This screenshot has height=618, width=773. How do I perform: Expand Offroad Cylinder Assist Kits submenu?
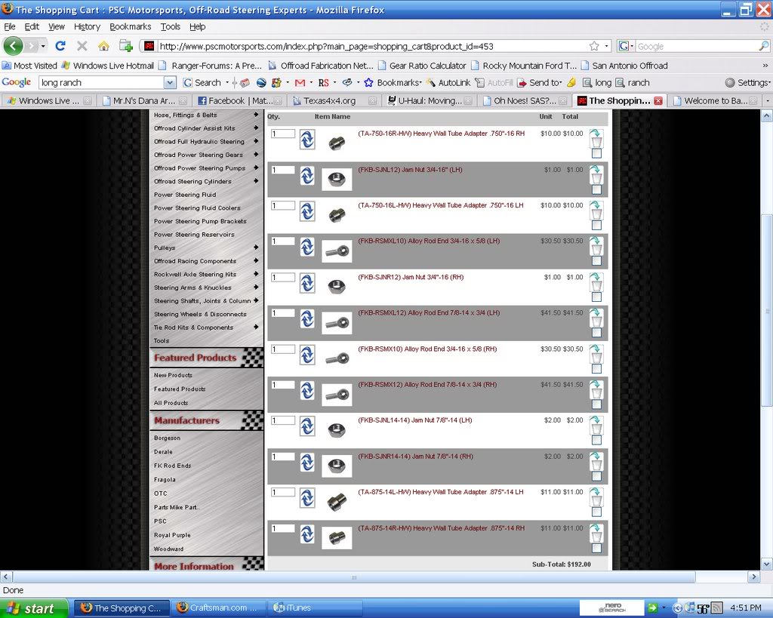click(256, 128)
